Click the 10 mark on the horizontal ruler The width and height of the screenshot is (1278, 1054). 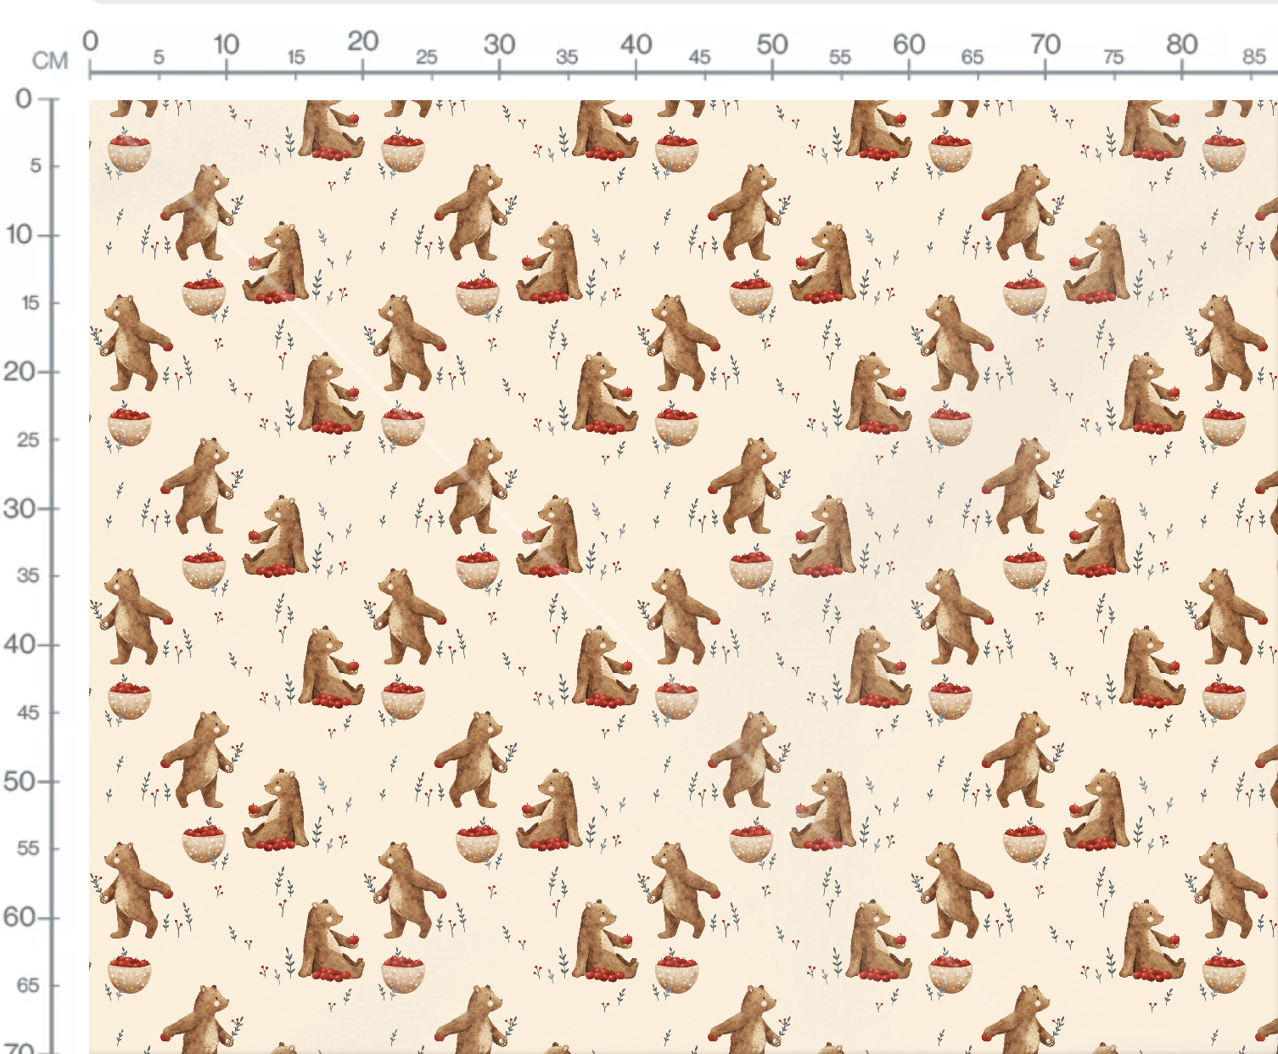(226, 44)
